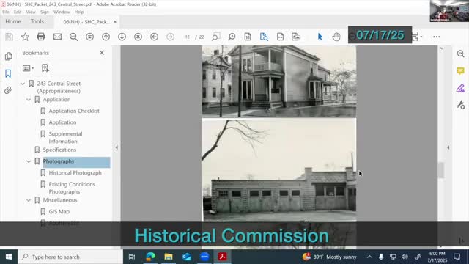The height and width of the screenshot is (264, 469).
Task: Click the Save file toolbar icon
Action: point(9,37)
